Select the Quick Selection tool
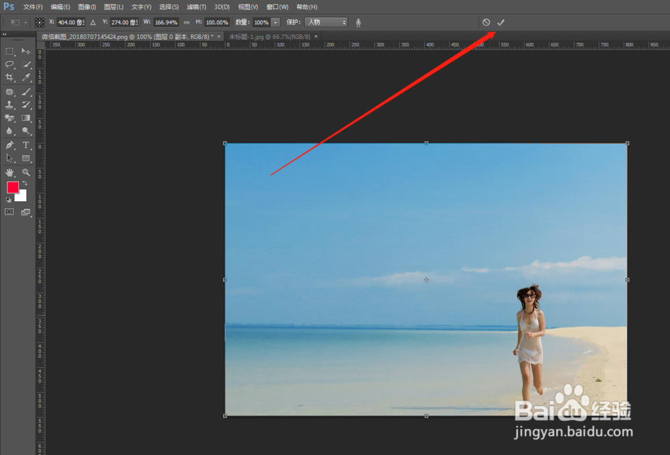670x455 pixels. point(26,64)
